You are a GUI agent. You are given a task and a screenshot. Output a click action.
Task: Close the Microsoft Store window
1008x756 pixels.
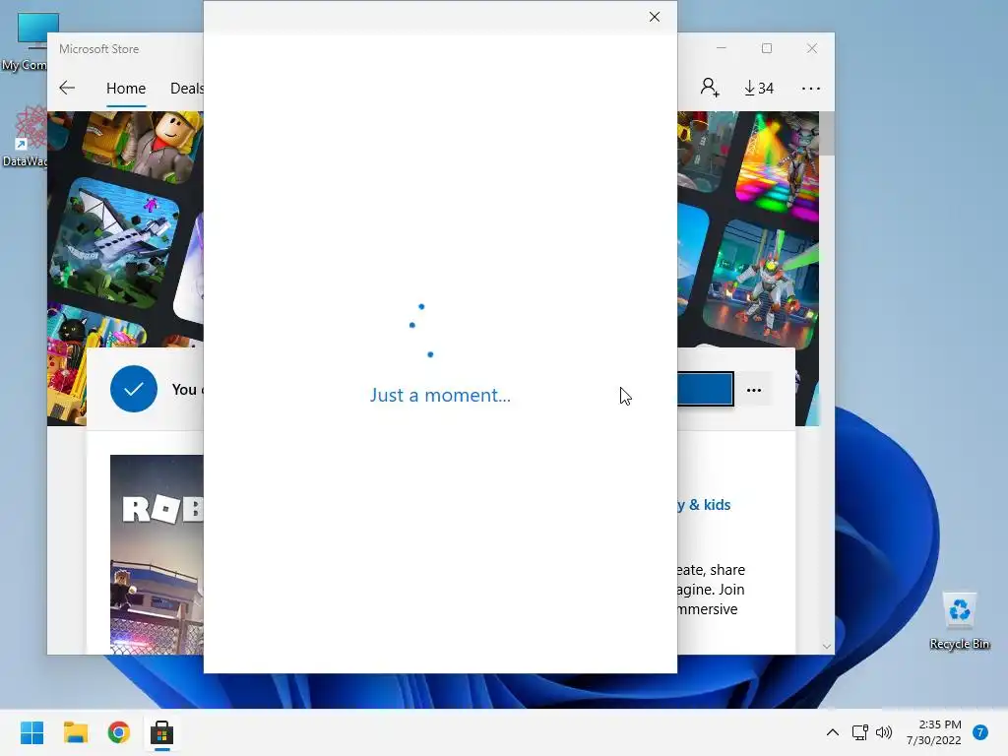coord(812,48)
